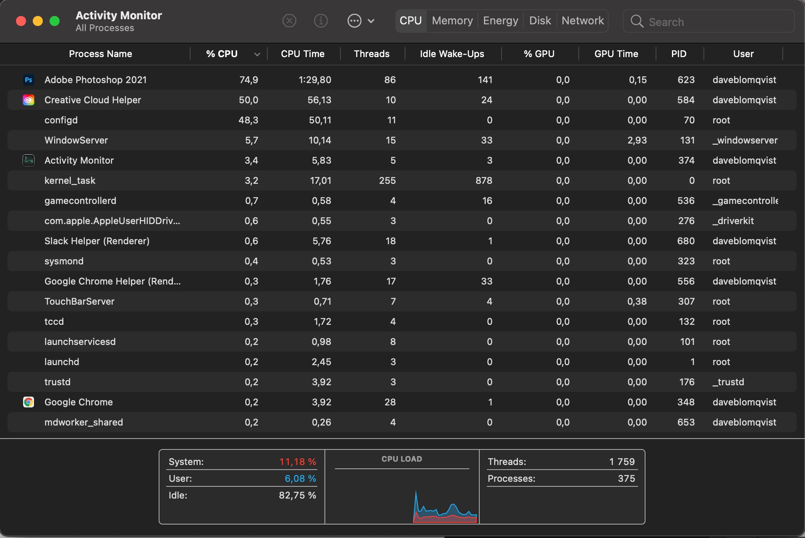Image resolution: width=805 pixels, height=538 pixels.
Task: Sort by the User column header
Action: point(743,54)
